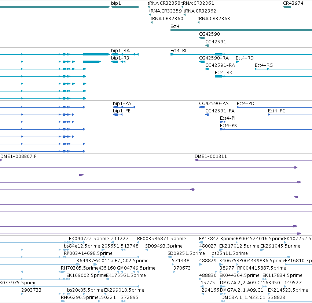Click the tRNA:CR32359 arrow glyph
The height and width of the screenshot is (303, 312).
pos(150,15)
